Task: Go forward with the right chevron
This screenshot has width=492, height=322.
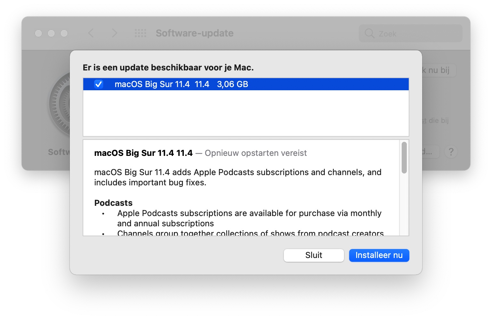Action: click(114, 33)
